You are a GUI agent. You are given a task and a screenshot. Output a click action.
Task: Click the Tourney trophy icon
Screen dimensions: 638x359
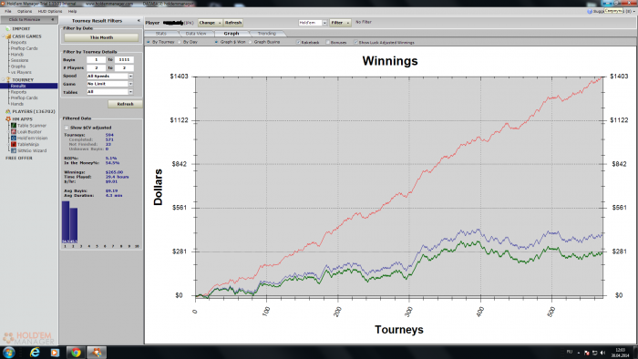[x=8, y=79]
